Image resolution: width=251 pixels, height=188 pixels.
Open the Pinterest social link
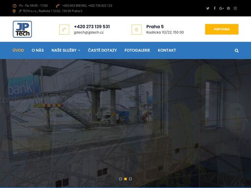pos(228,8)
